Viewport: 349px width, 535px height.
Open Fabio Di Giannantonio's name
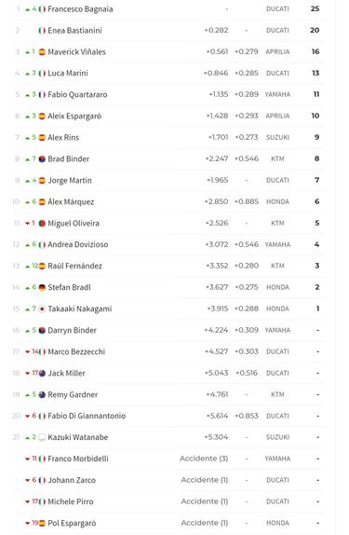[87, 416]
